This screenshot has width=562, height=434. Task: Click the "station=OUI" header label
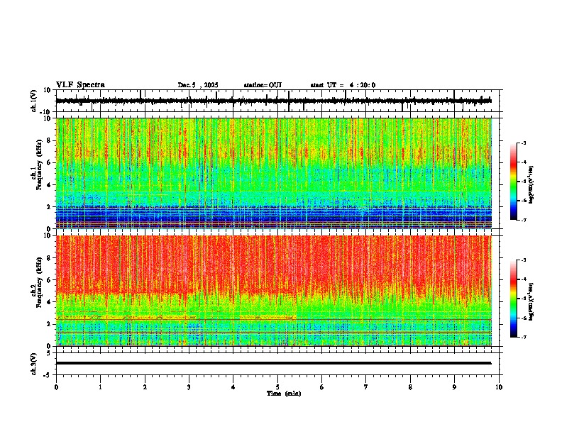[x=263, y=85]
